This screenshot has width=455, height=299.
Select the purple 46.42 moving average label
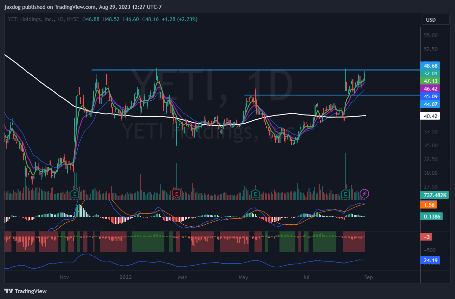point(430,89)
